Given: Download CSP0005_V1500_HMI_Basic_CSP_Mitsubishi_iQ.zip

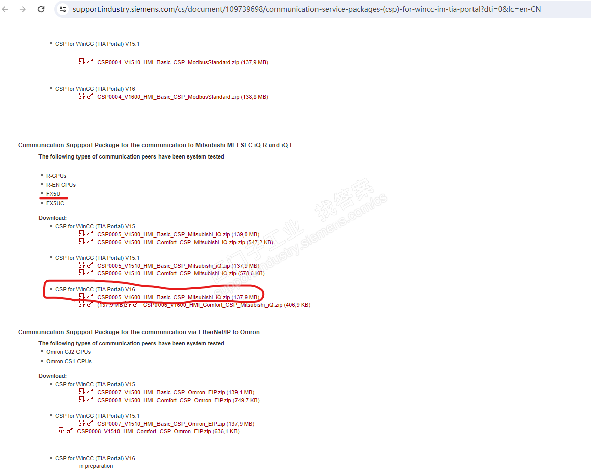Looking at the screenshot, I should pyautogui.click(x=178, y=234).
